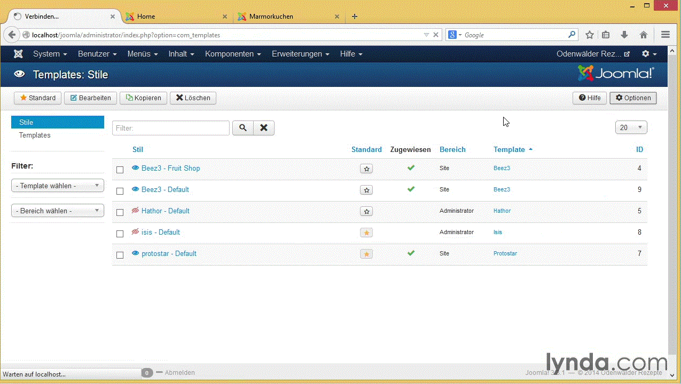The height and width of the screenshot is (384, 681).
Task: Open the URL history dropdown arrow
Action: [426, 35]
